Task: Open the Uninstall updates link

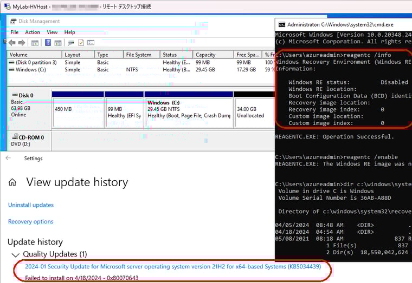Action: coord(31,205)
